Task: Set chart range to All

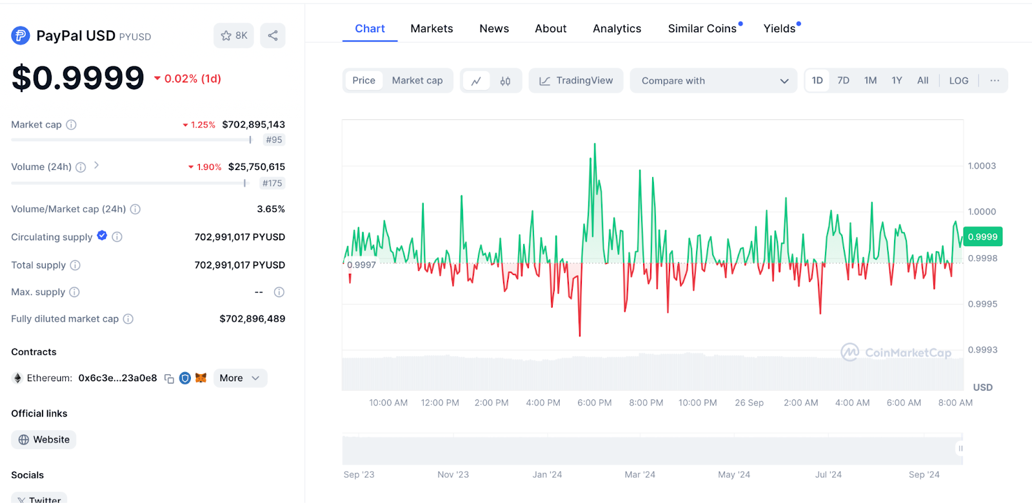Action: coord(923,81)
